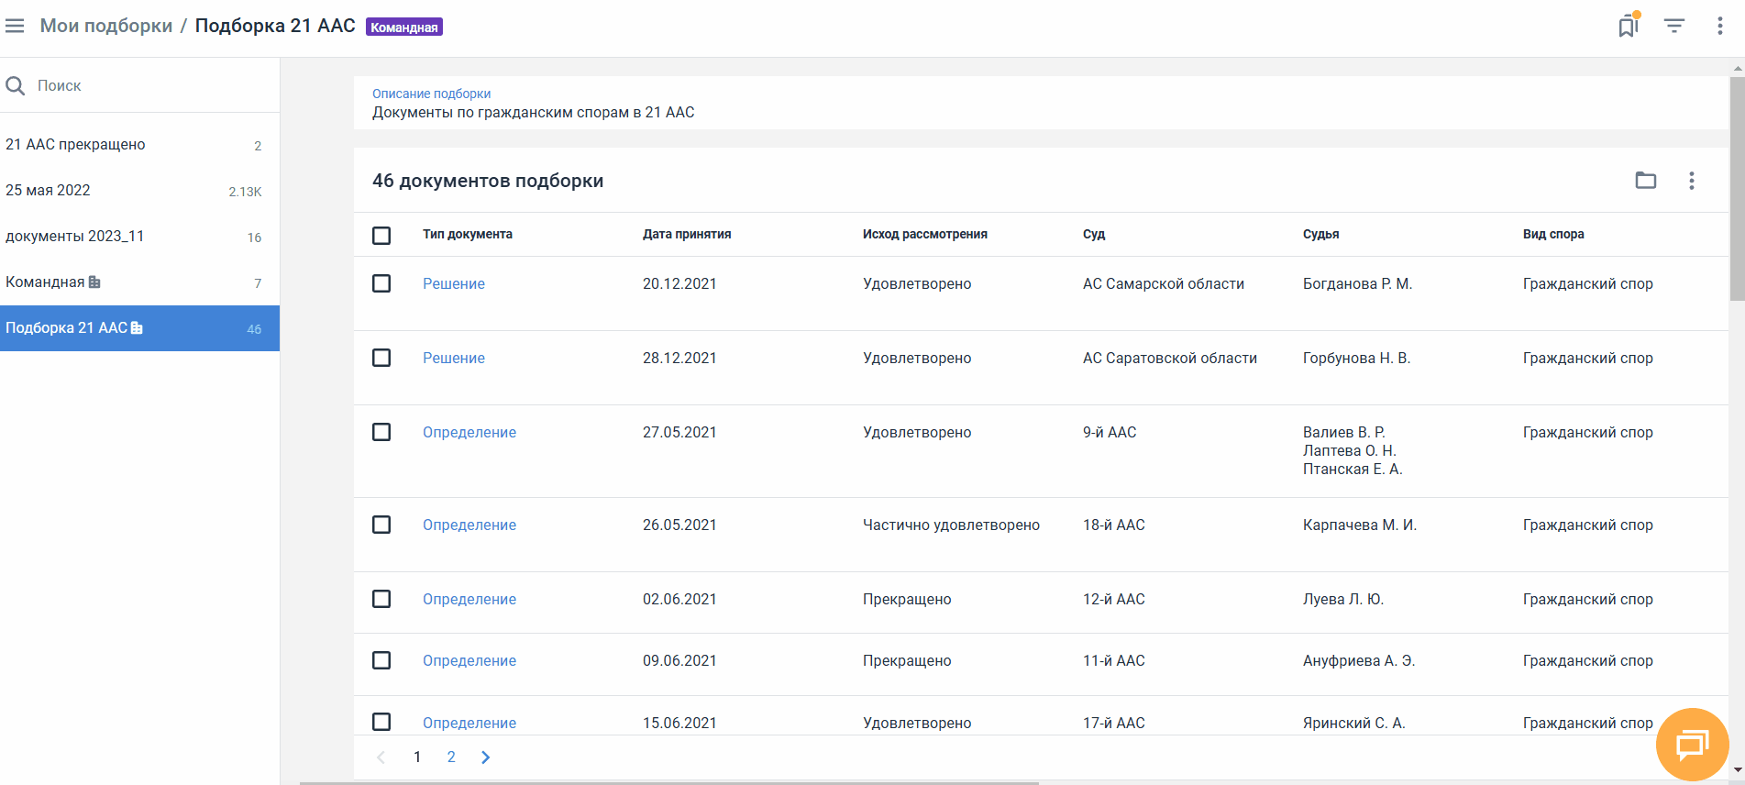The image size is (1745, 785).
Task: Click the team icon next to Командная
Action: (94, 282)
